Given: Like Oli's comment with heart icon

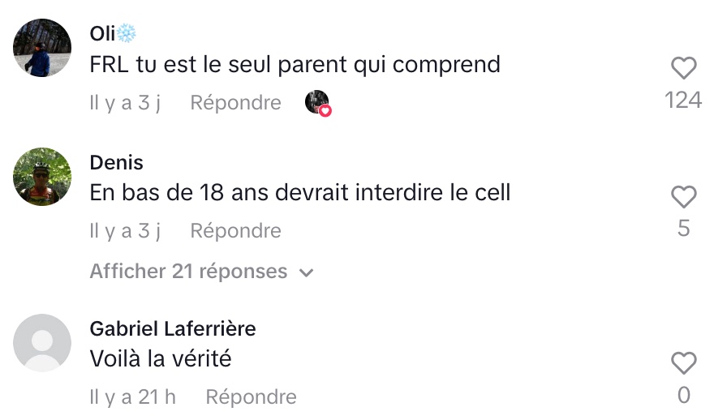Looking at the screenshot, I should pyautogui.click(x=683, y=68).
